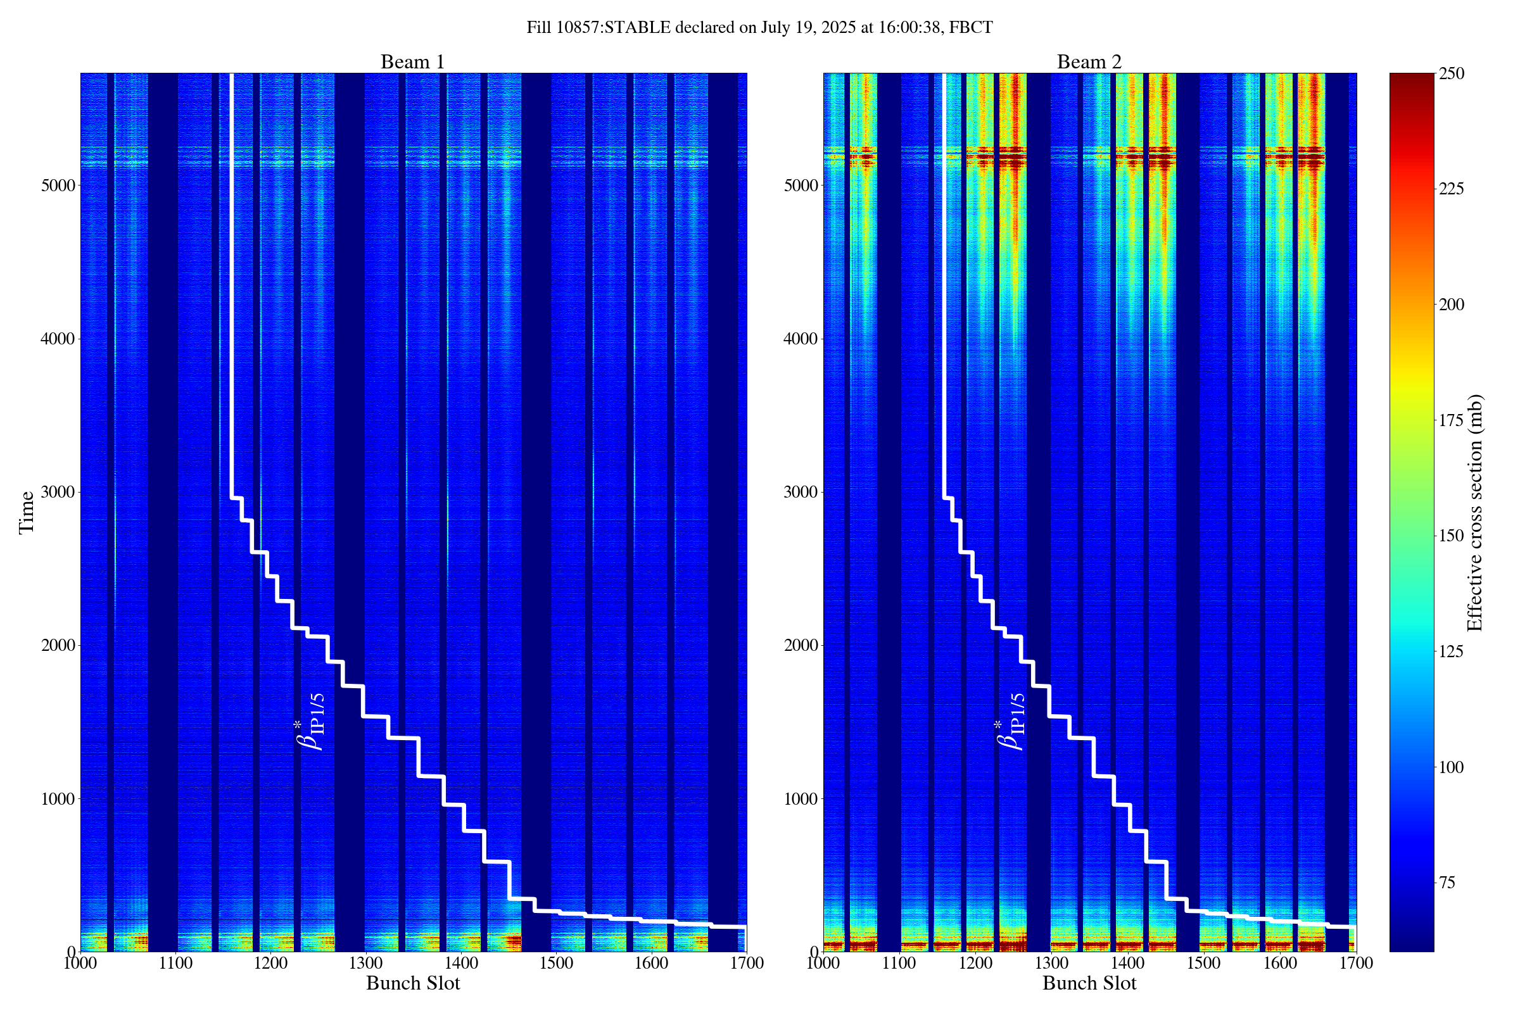Click the Time y-axis label
The width and height of the screenshot is (1520, 1013).
click(27, 512)
